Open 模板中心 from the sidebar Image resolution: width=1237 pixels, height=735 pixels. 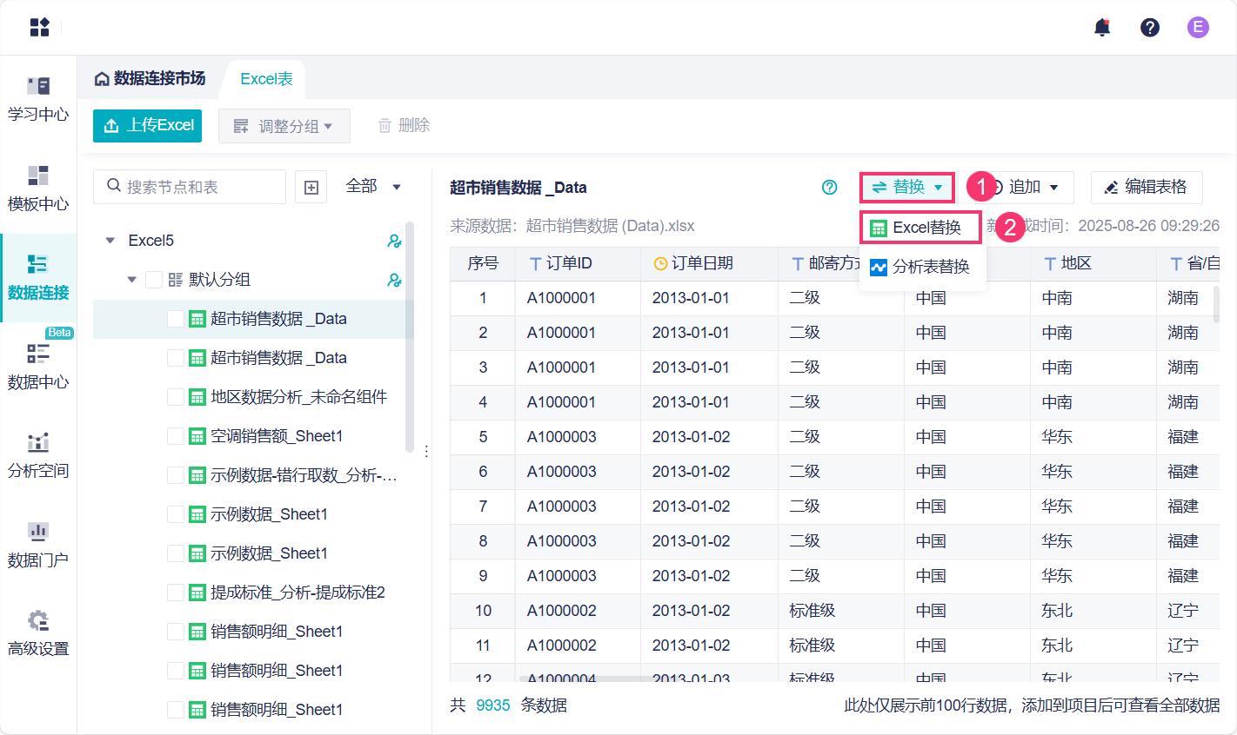click(x=38, y=188)
